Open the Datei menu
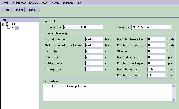The width and height of the screenshot is (179, 109). (x=5, y=3)
